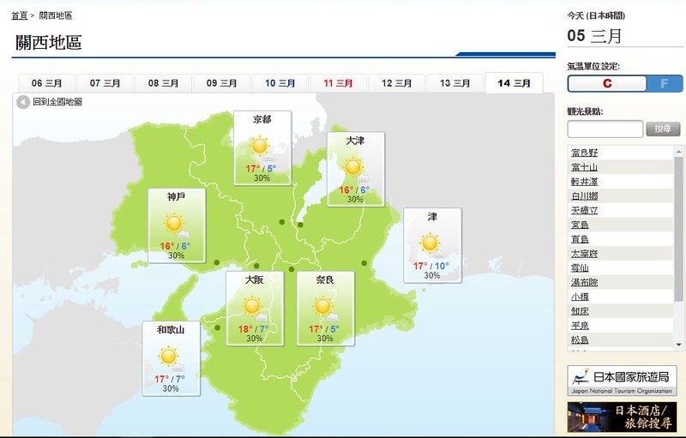The width and height of the screenshot is (686, 438).
Task: Click the 神戶 sun icon
Action: point(175,225)
